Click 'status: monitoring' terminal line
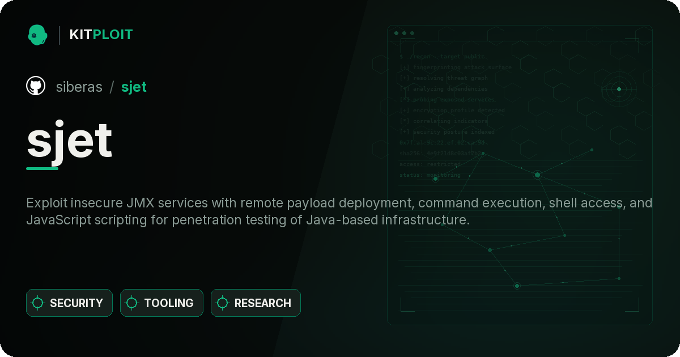This screenshot has width=680, height=357. click(x=430, y=175)
